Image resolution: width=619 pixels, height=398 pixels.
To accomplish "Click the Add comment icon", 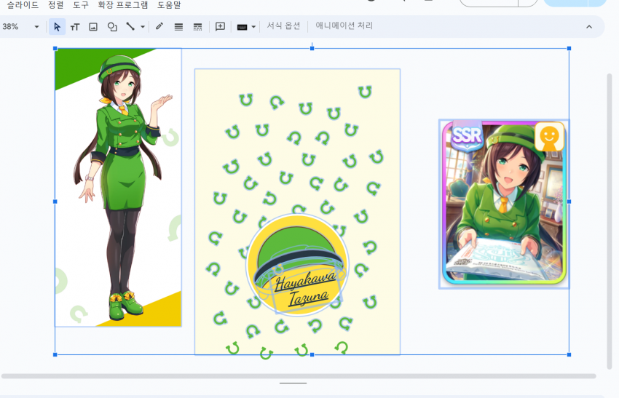I will [220, 27].
